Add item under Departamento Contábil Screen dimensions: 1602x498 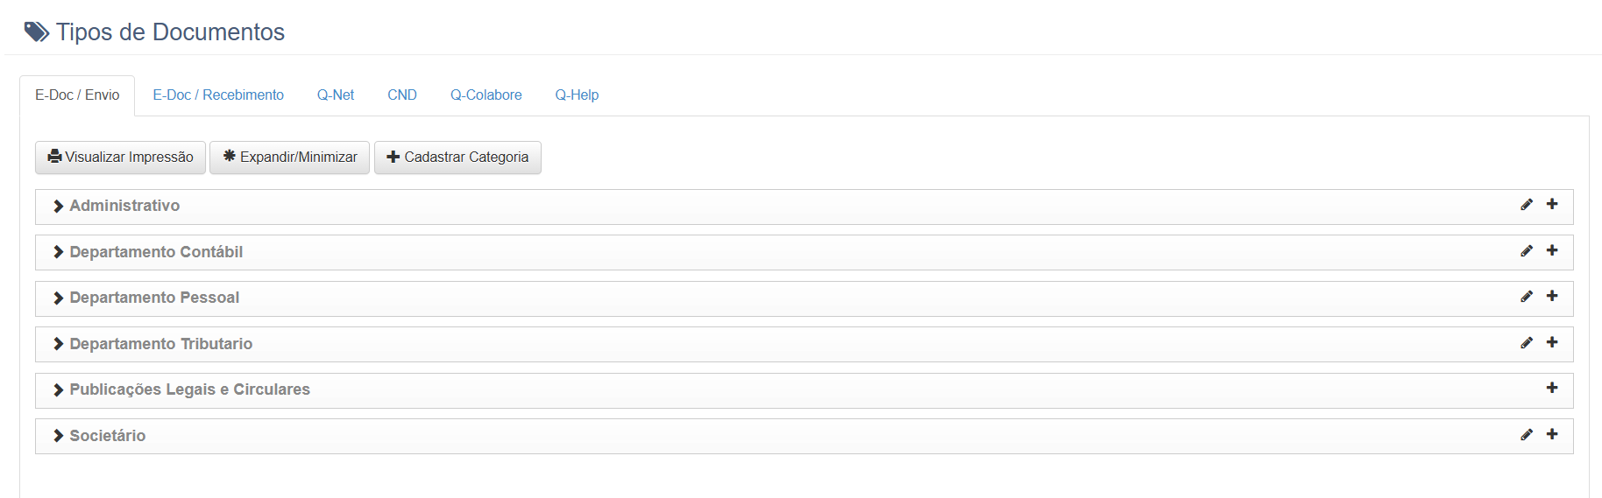(x=1552, y=250)
